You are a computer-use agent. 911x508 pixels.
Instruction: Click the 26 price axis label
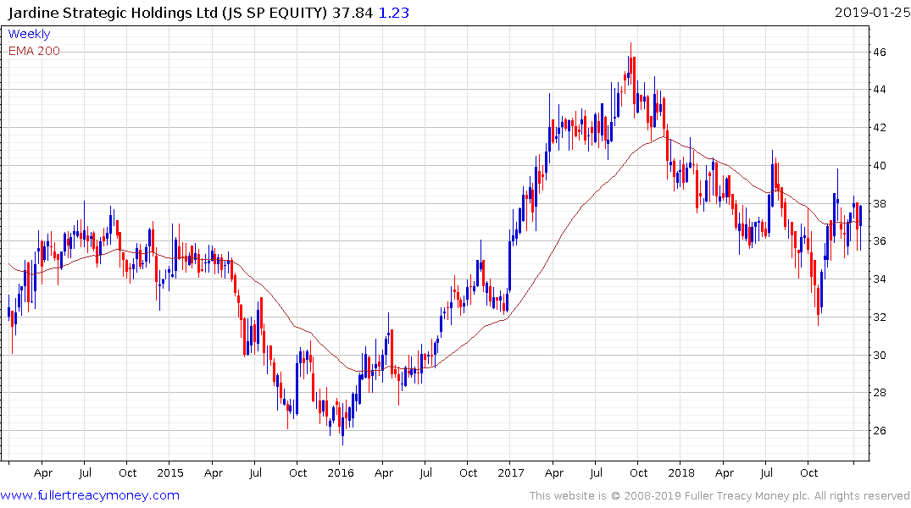tap(879, 431)
